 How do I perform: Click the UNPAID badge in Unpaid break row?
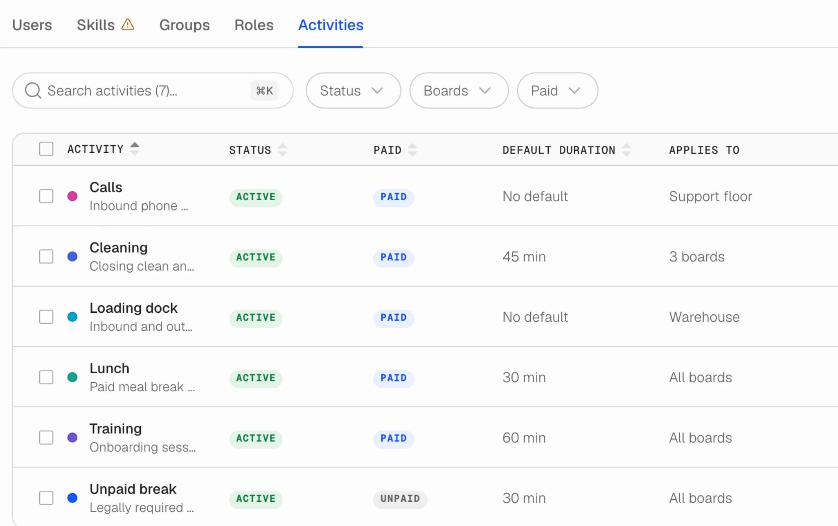pos(400,499)
